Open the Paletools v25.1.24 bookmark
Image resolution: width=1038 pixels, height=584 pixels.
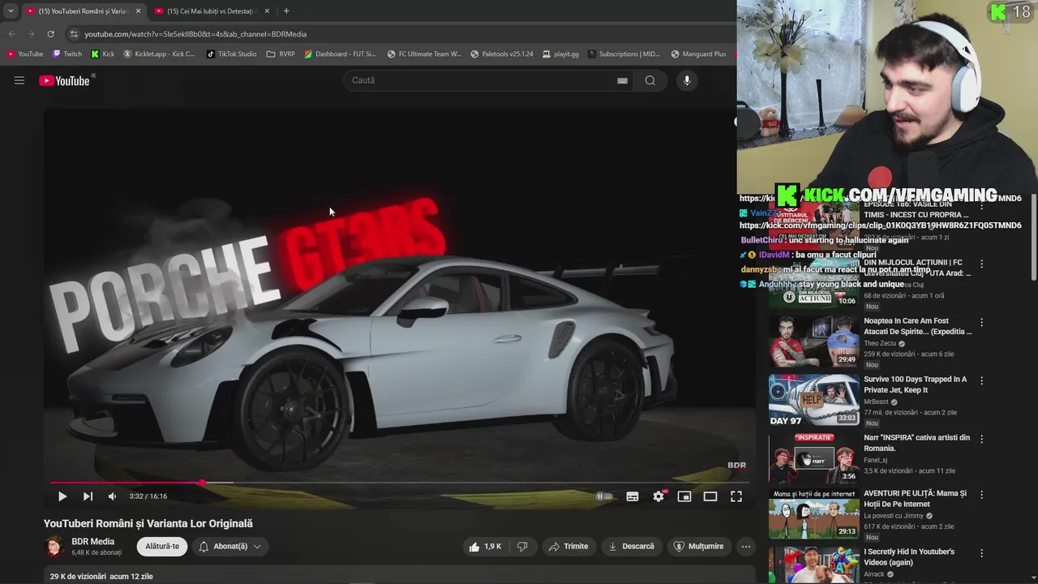tap(502, 54)
